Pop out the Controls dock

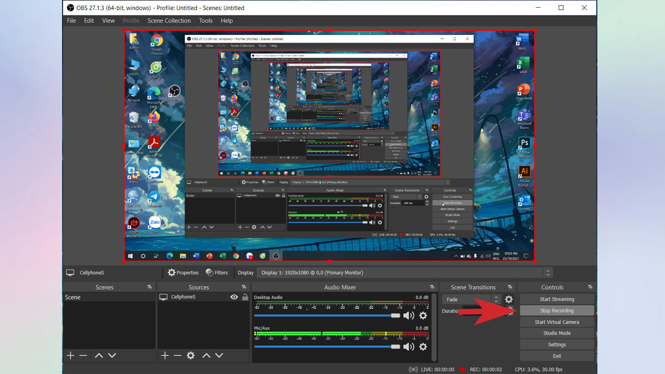pyautogui.click(x=590, y=287)
